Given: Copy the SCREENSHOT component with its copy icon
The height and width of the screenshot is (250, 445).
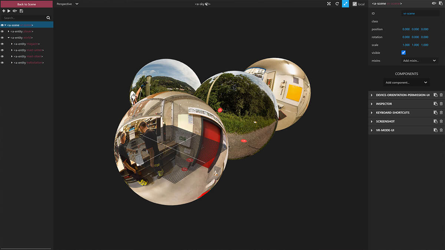Looking at the screenshot, I should click(x=435, y=121).
